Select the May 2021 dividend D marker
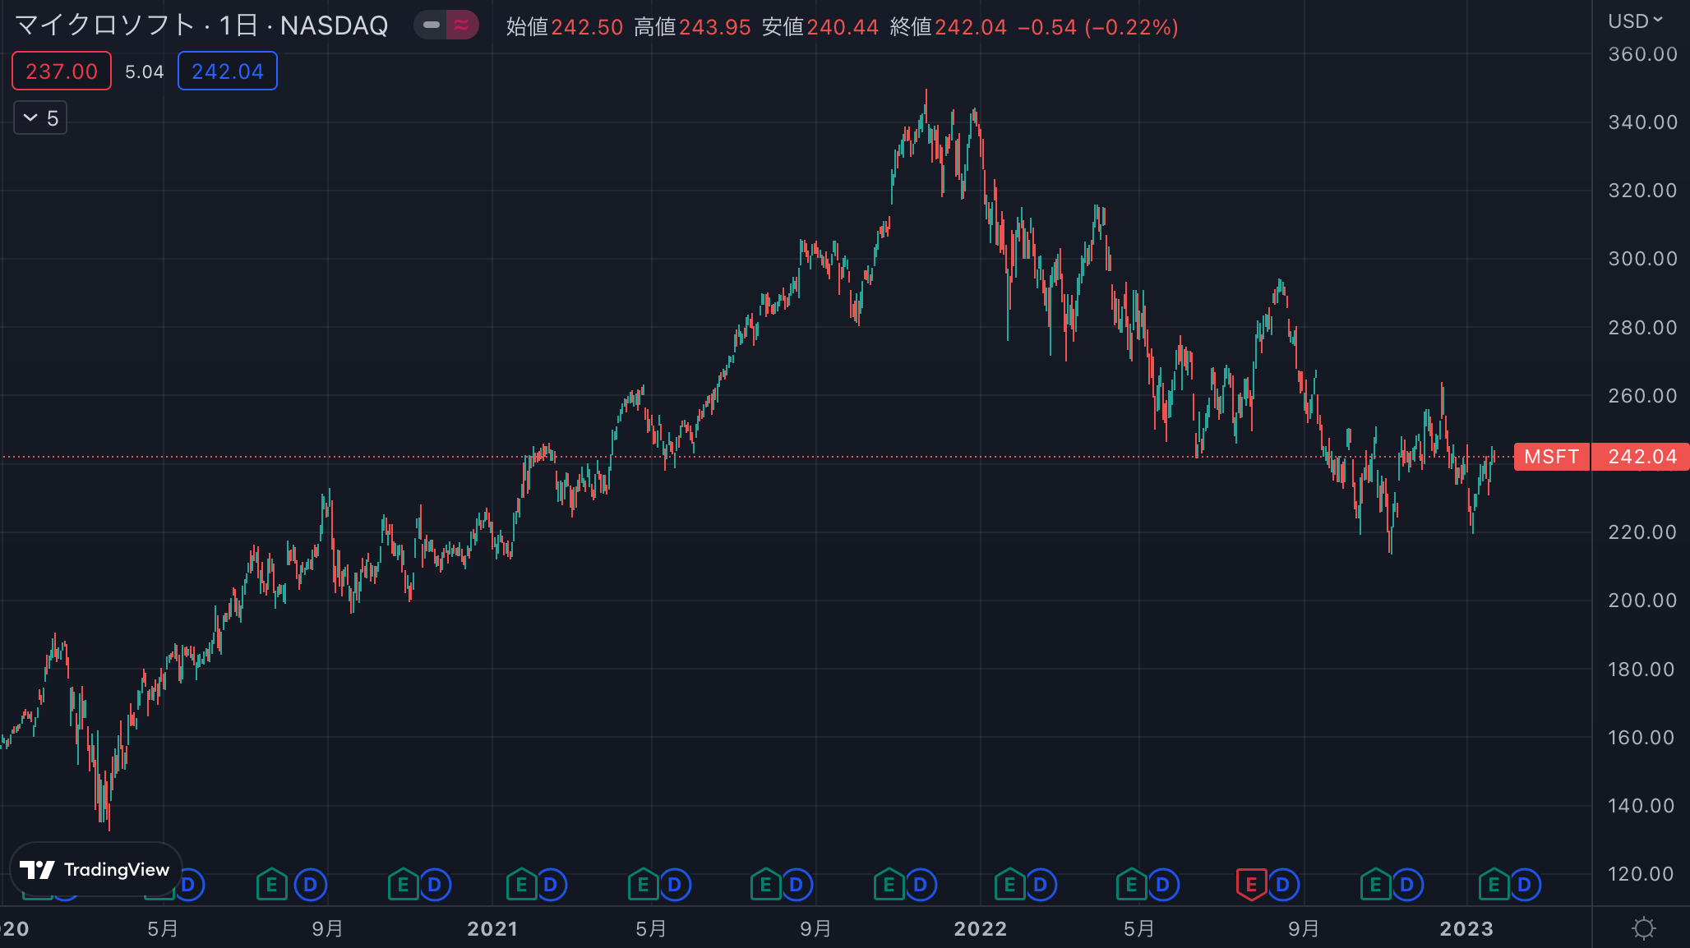The width and height of the screenshot is (1690, 948). (675, 885)
